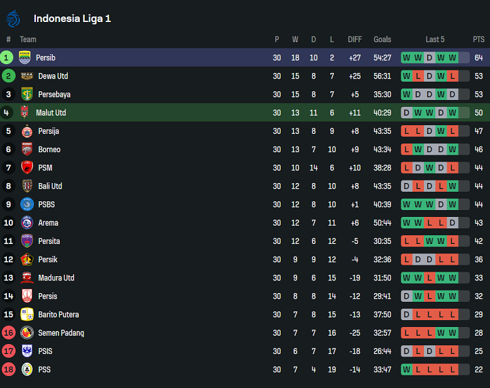Click the PSS club crest

(26, 369)
